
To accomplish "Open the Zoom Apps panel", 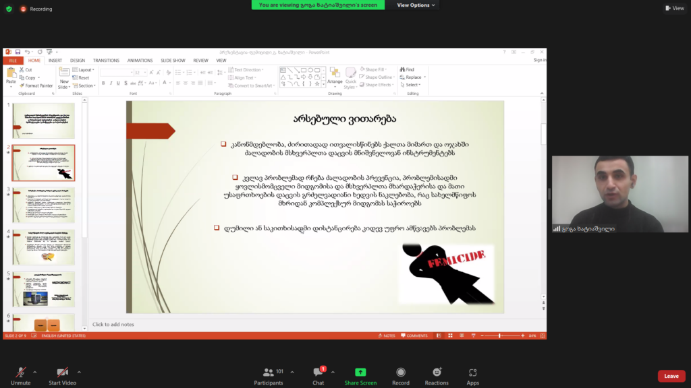I will click(x=473, y=373).
